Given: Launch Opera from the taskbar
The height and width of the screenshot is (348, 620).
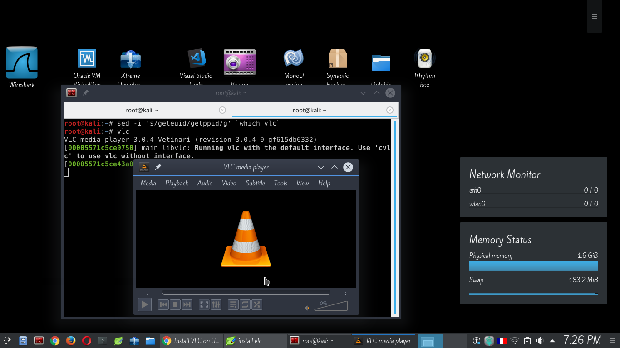Looking at the screenshot, I should point(87,341).
